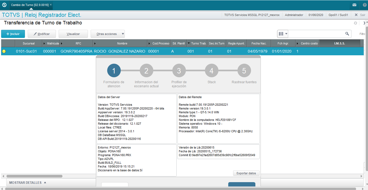Click the Regla Apunt. column header
The width and height of the screenshot is (368, 190).
pyautogui.click(x=237, y=43)
